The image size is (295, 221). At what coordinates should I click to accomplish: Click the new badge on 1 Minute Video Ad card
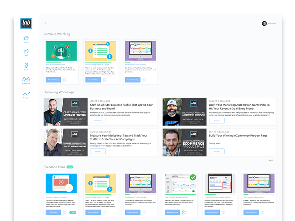coord(73,213)
